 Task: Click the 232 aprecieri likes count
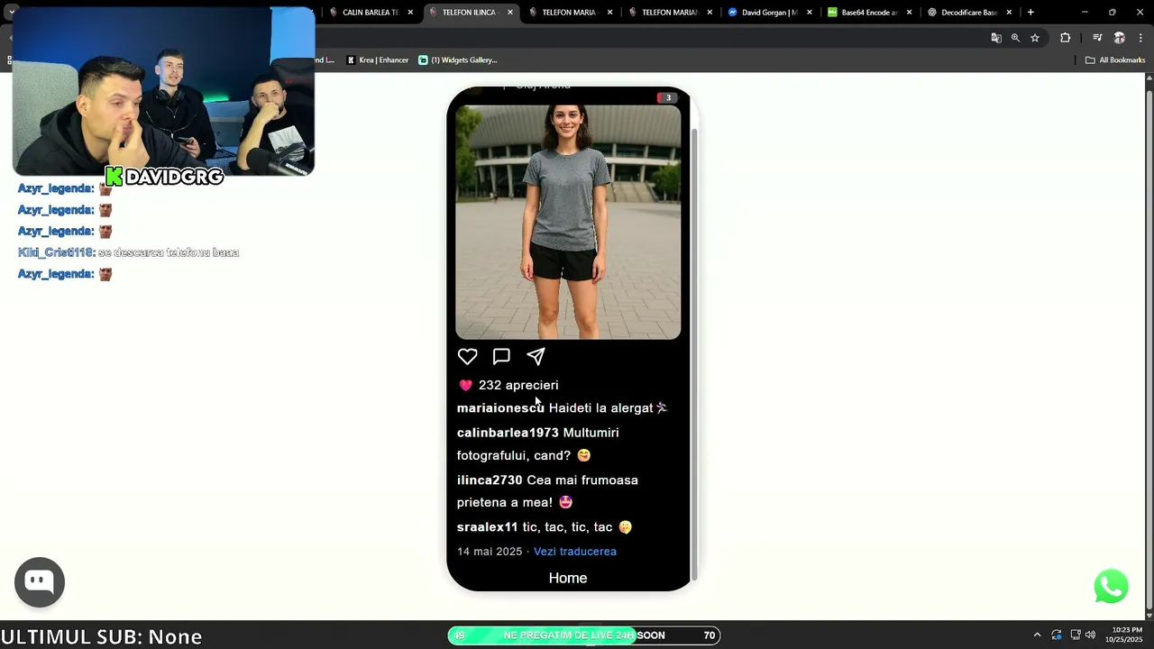coord(518,385)
